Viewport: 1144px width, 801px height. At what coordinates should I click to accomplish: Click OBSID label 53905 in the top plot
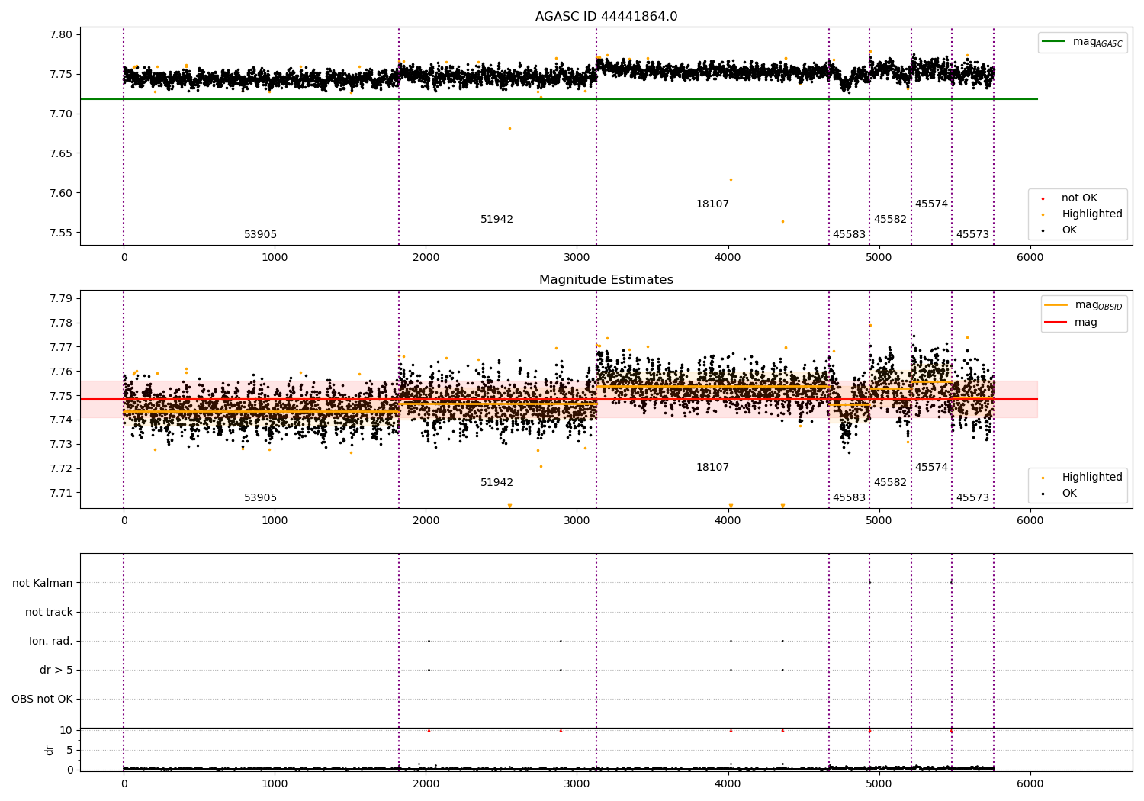tap(260, 235)
